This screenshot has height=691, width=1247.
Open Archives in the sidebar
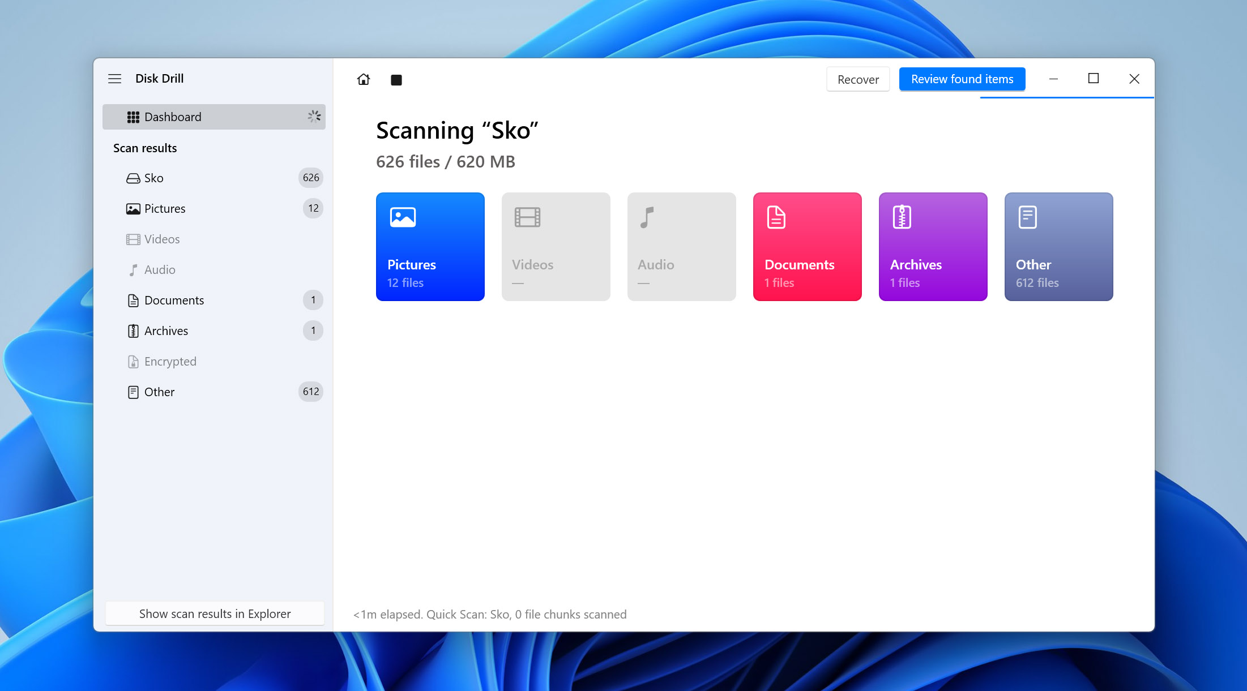point(214,331)
